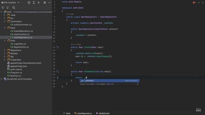Collapse the Controllers folder
The image size is (205, 115).
point(4,21)
